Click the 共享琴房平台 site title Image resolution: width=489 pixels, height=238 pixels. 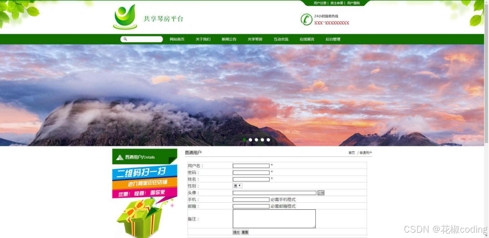pos(163,19)
